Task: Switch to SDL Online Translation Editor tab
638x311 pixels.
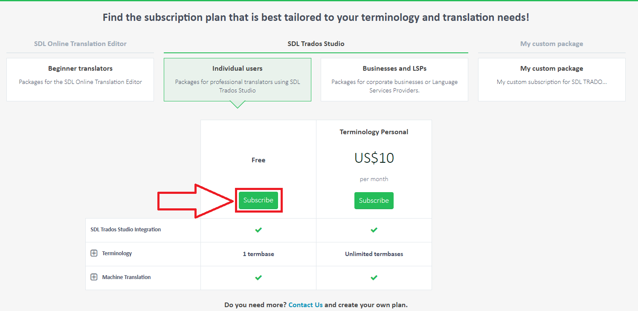Action: coord(80,44)
